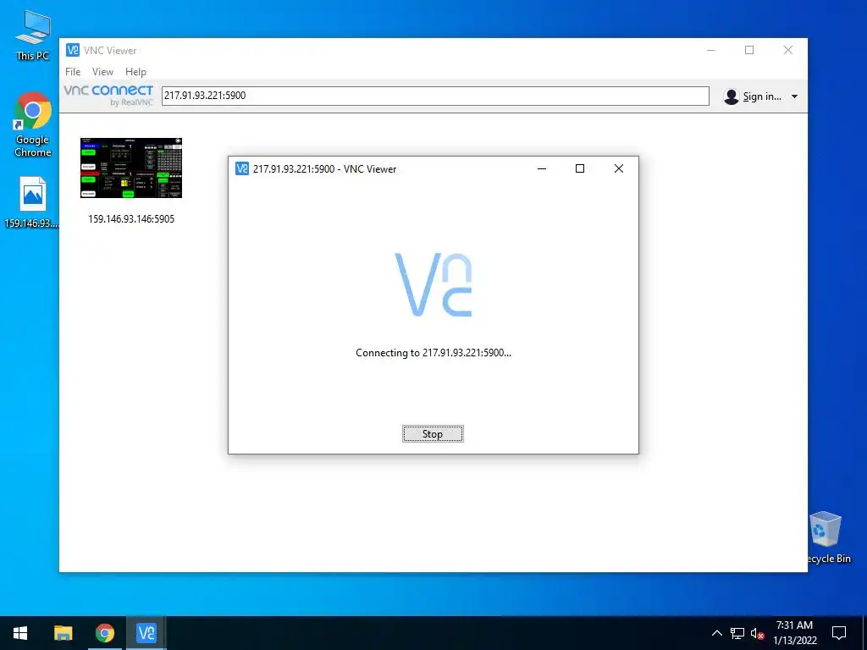Click the user avatar icon

[731, 96]
